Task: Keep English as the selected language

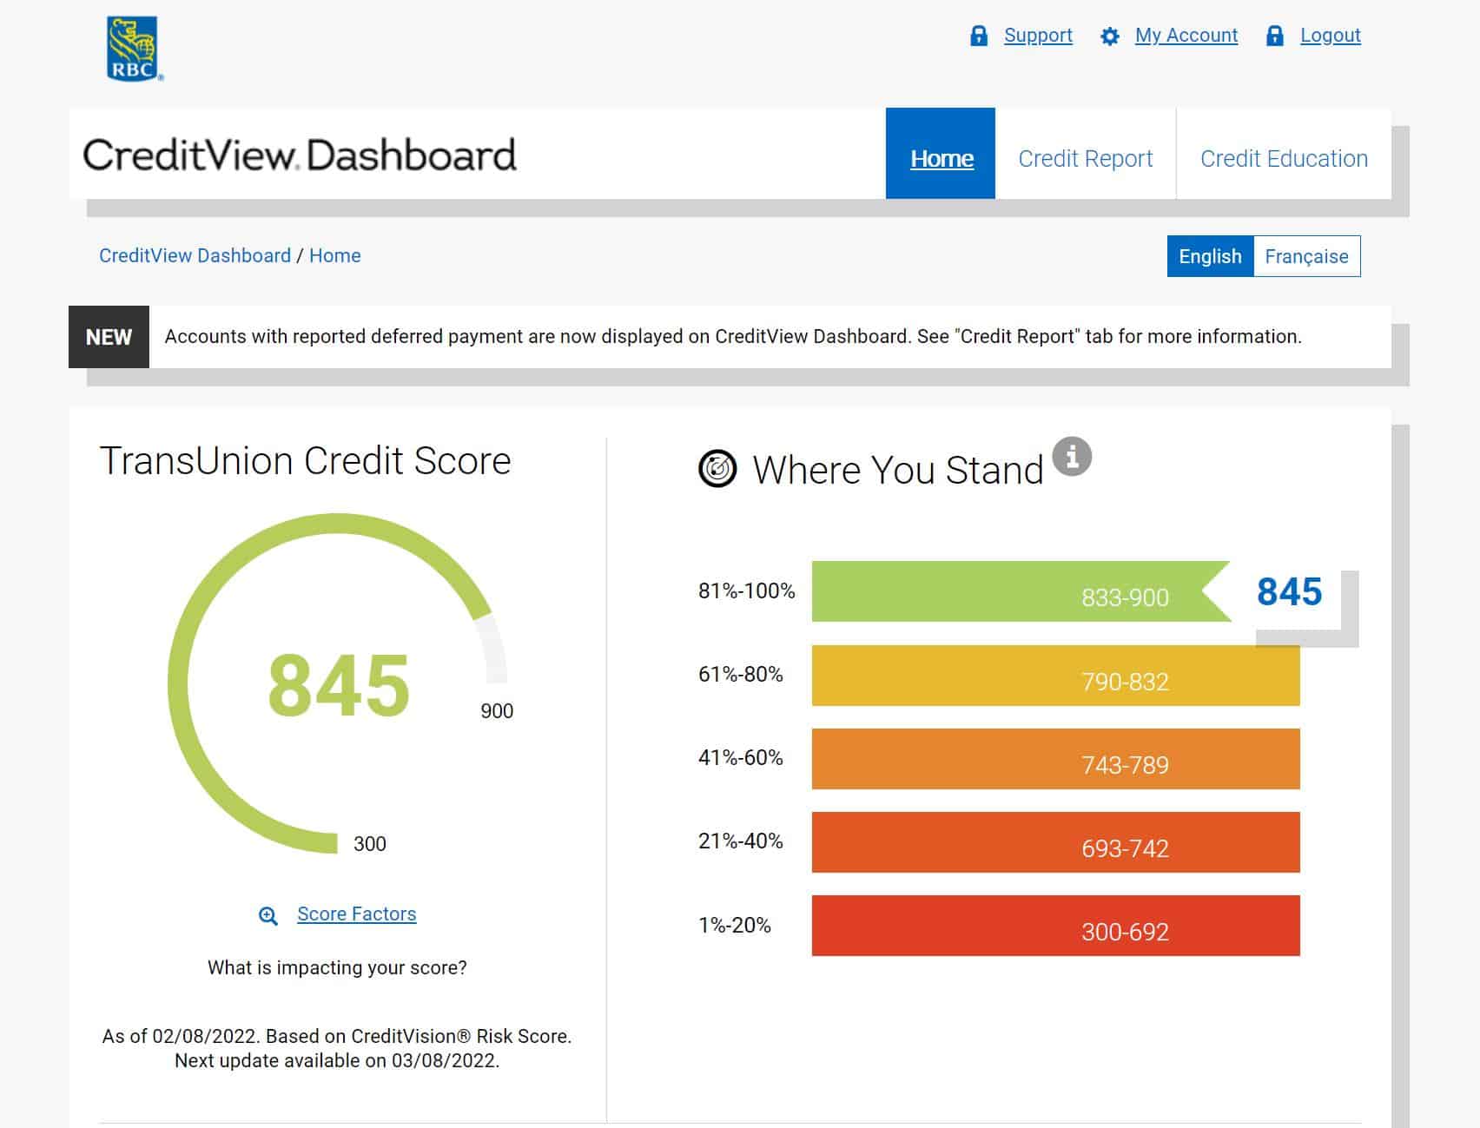Action: 1208,256
